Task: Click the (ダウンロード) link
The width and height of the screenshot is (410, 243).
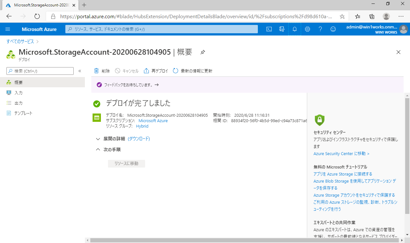Action: pos(139,139)
